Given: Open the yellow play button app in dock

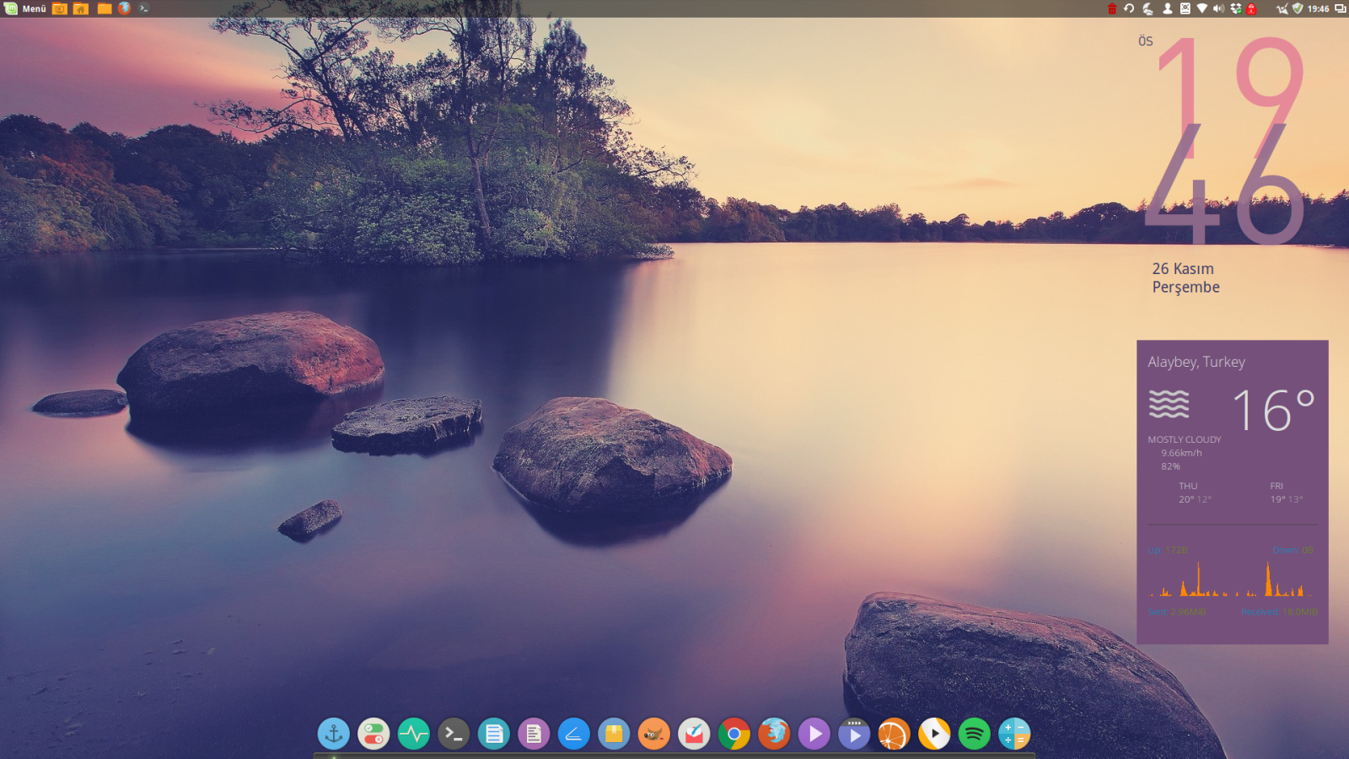Looking at the screenshot, I should [934, 734].
